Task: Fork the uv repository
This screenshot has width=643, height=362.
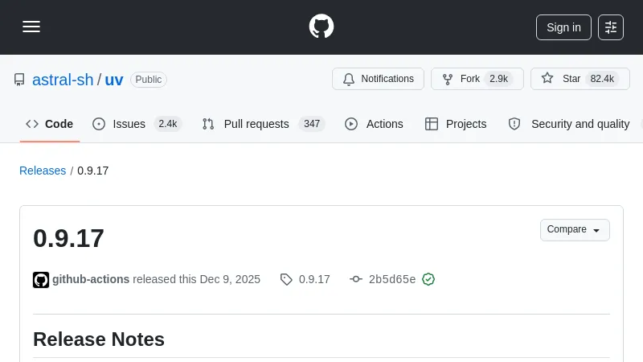Action: [477, 79]
